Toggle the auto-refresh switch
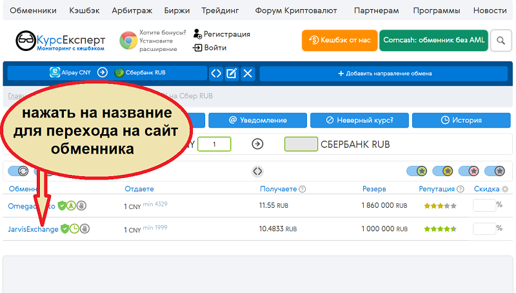 tap(19, 171)
